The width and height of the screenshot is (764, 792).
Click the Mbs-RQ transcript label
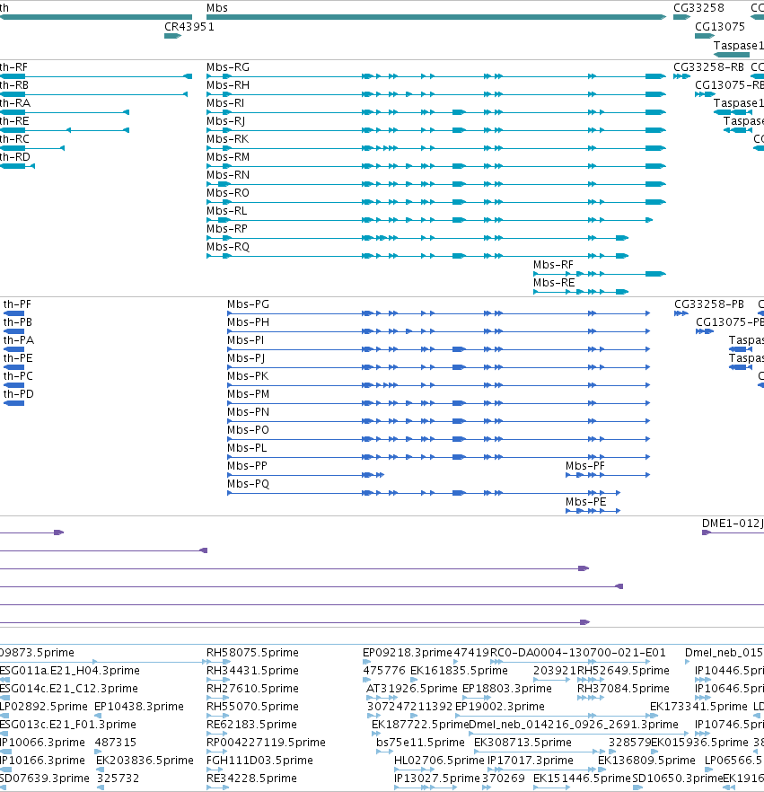[x=228, y=247]
